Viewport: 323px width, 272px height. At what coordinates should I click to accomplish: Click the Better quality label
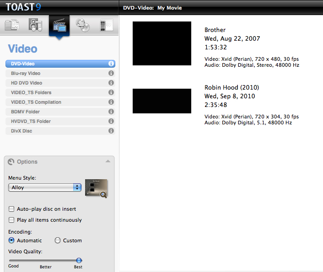coord(46,267)
